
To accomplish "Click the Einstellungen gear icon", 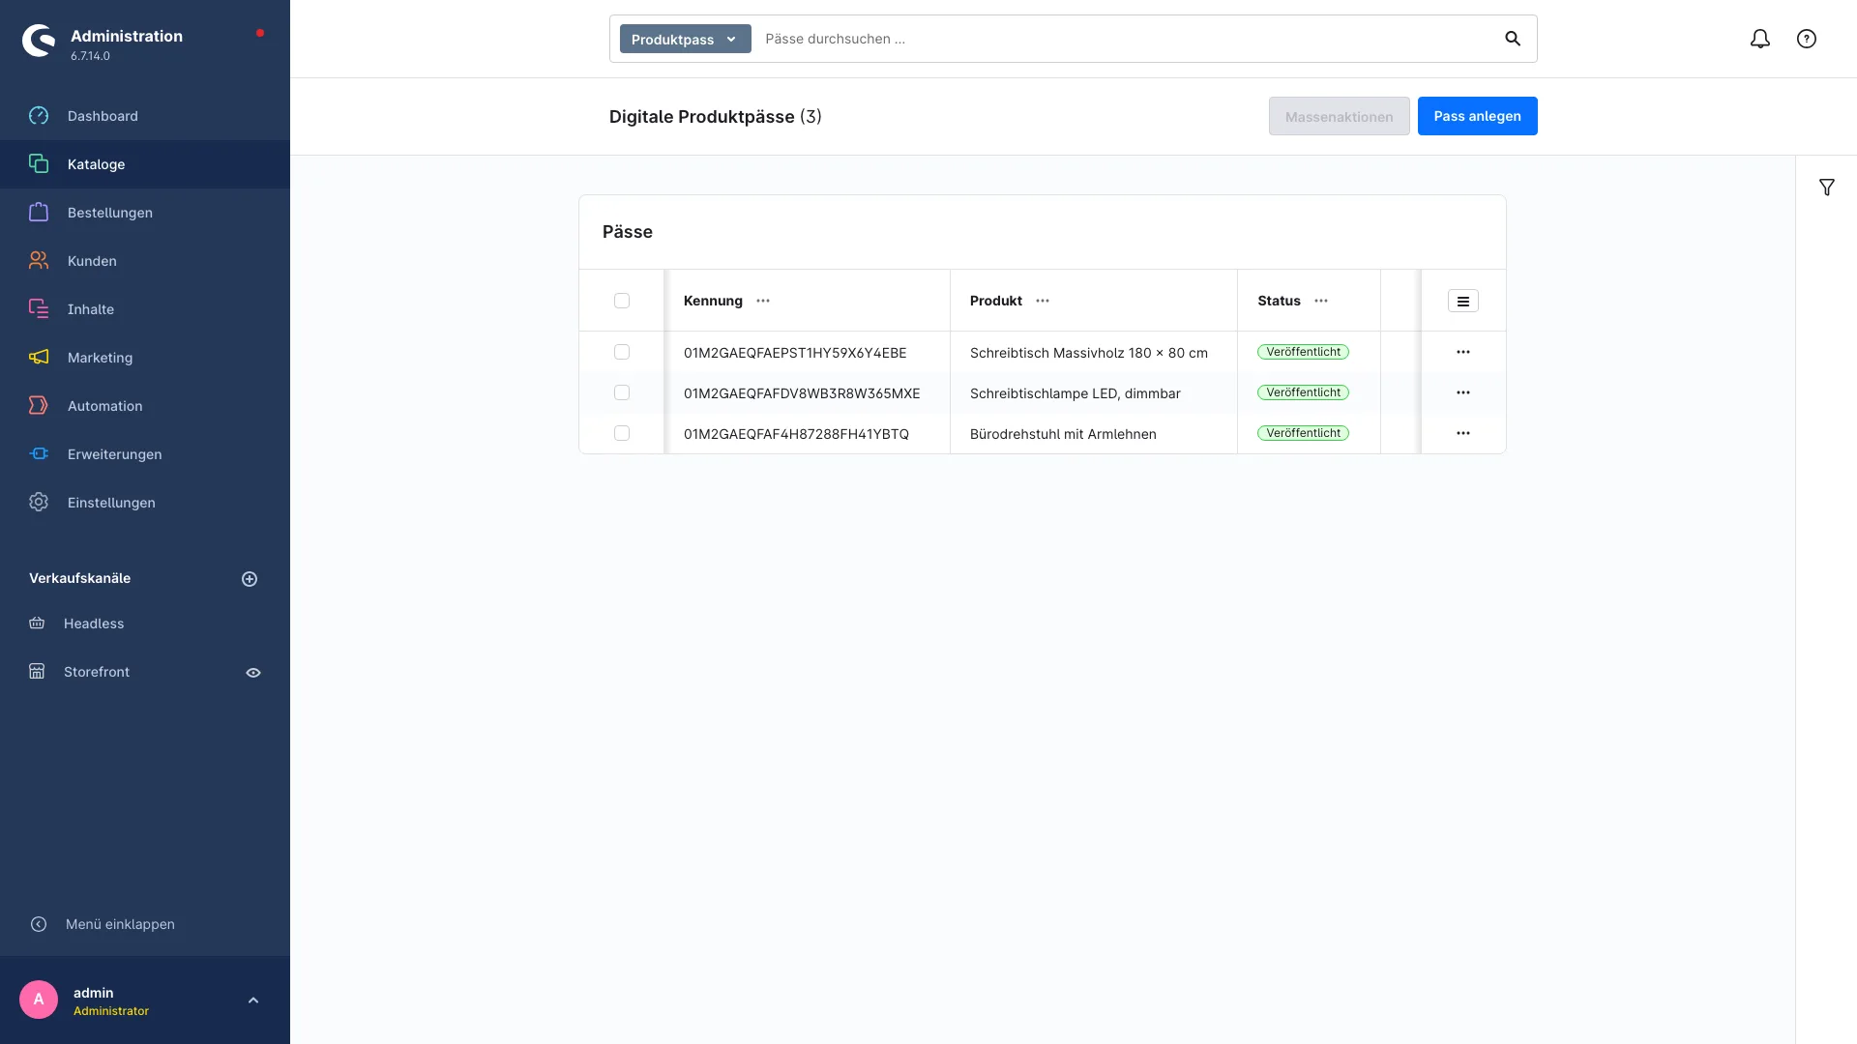I will pos(39,503).
